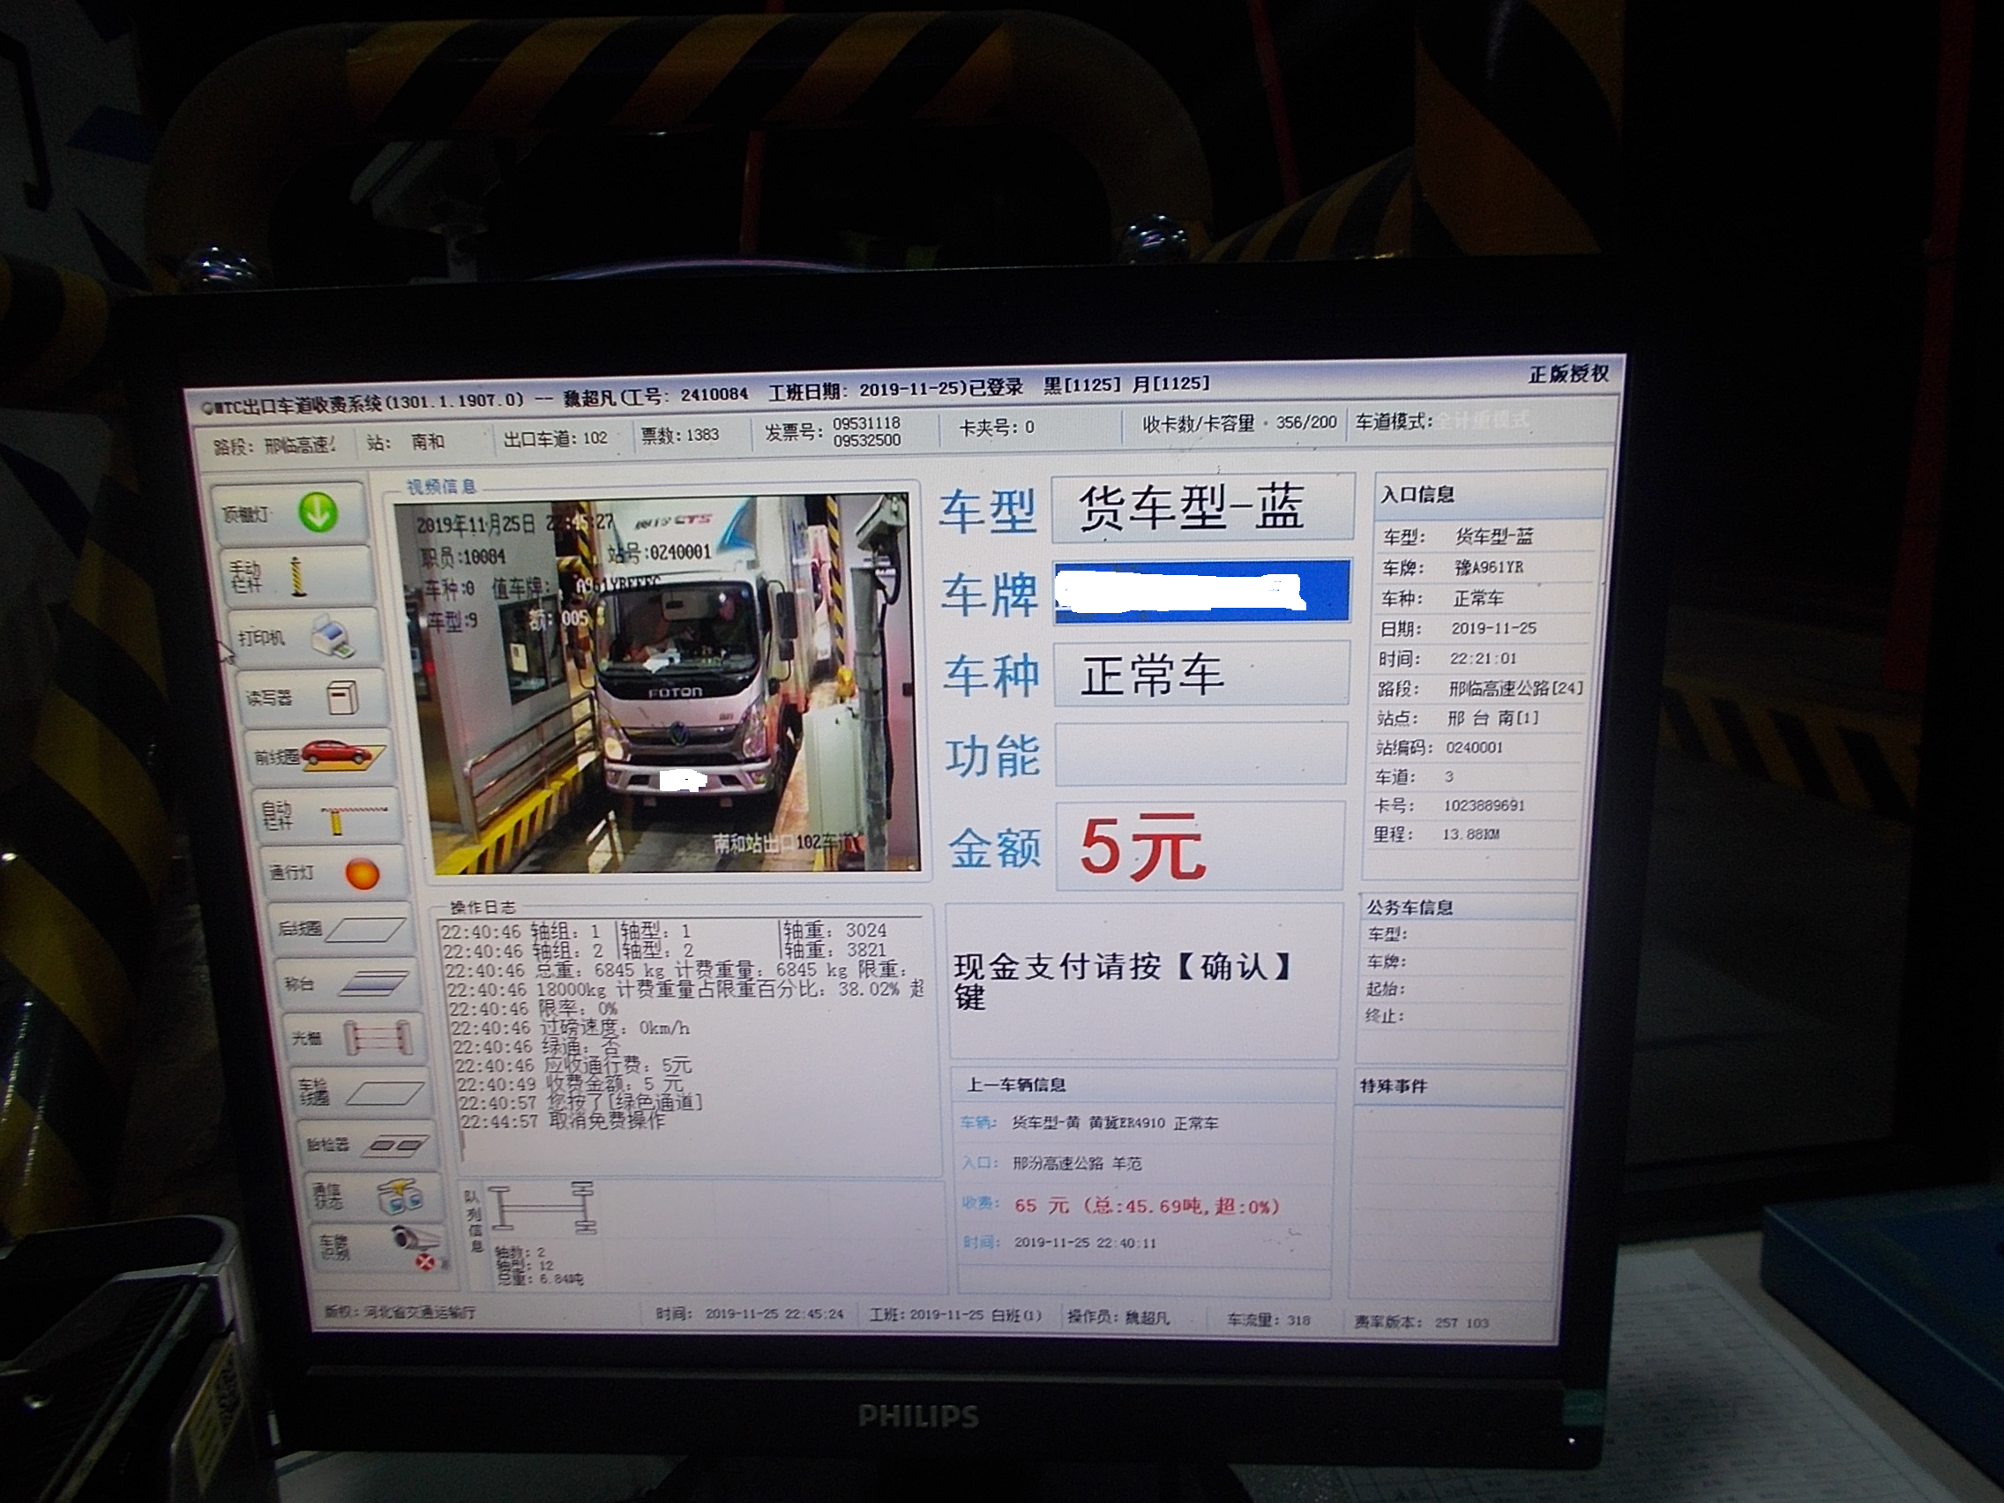Click log line 您按了[绿色通道]
The height and width of the screenshot is (1503, 2004).
click(x=580, y=1103)
